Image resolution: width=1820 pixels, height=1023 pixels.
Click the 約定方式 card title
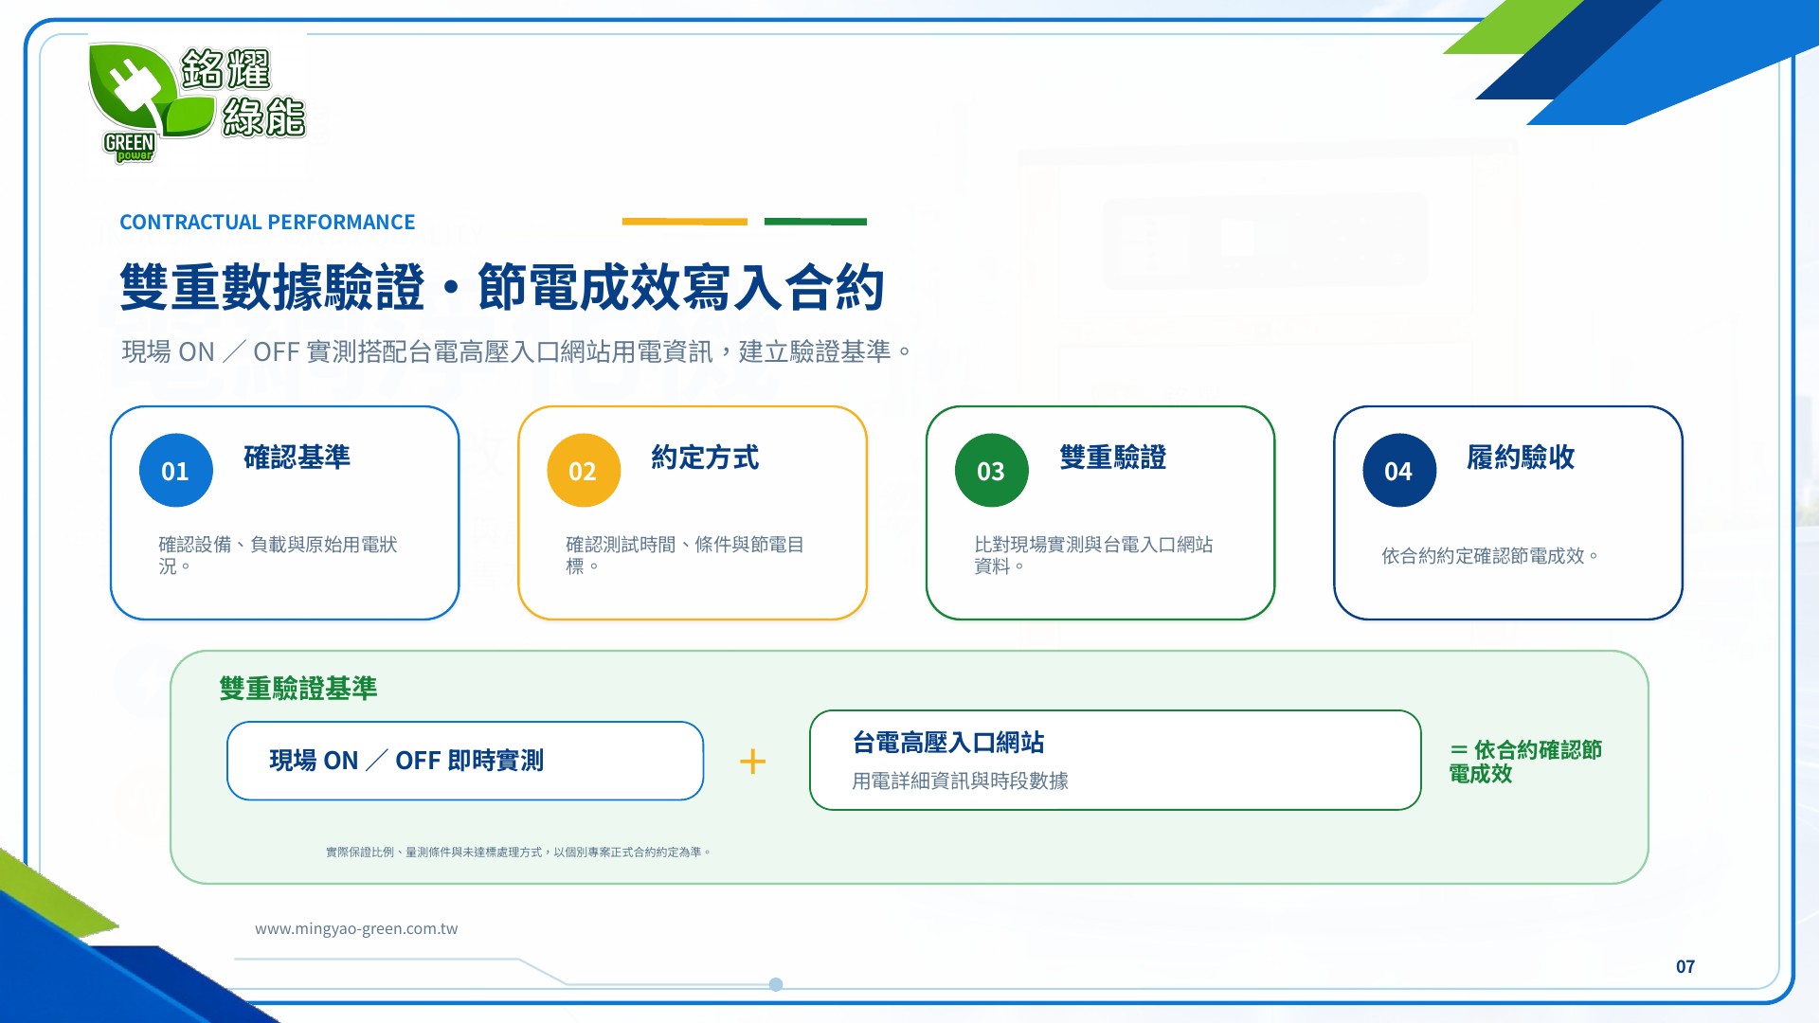[705, 458]
